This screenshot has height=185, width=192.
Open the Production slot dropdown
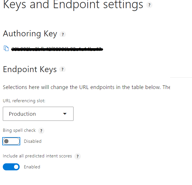[x=38, y=114]
